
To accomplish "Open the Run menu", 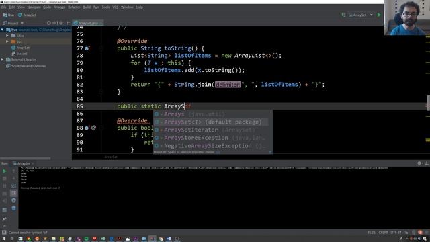I will click(x=96, y=7).
